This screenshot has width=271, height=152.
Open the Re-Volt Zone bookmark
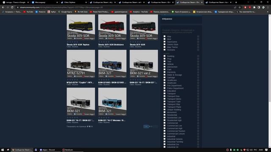pos(81,12)
